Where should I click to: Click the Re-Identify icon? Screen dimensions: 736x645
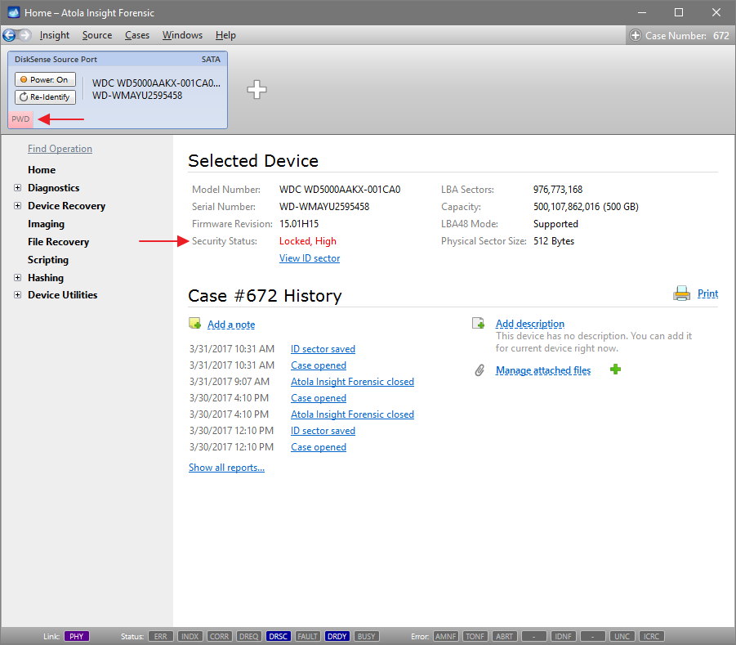pos(25,96)
